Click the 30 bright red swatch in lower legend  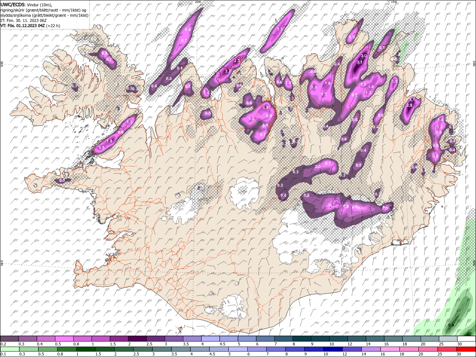coord(466,349)
